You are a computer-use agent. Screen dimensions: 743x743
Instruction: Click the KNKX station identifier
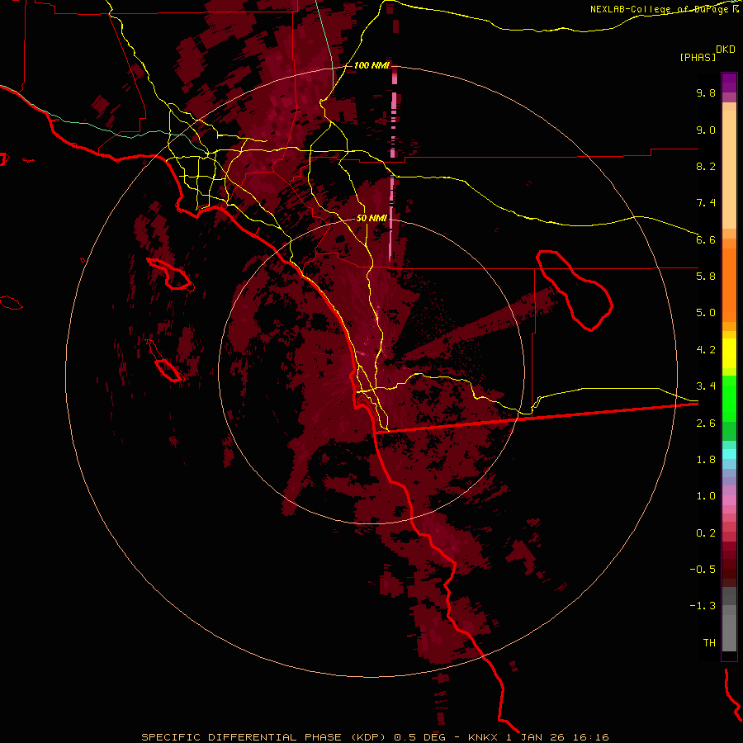(x=483, y=737)
